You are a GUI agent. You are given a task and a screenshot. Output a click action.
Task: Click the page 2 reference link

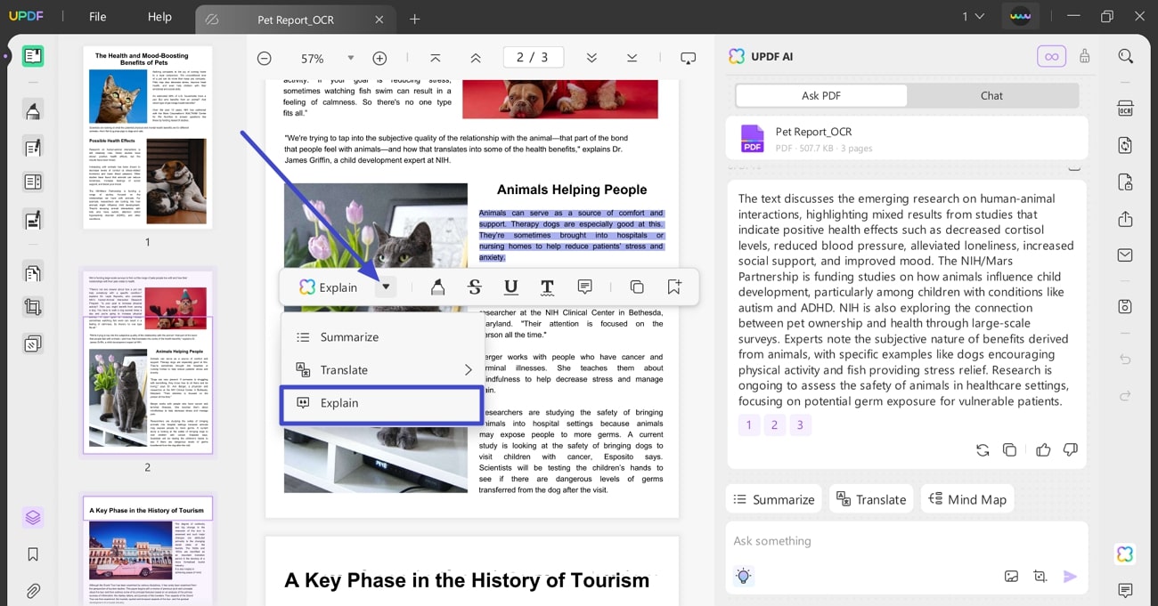click(774, 425)
